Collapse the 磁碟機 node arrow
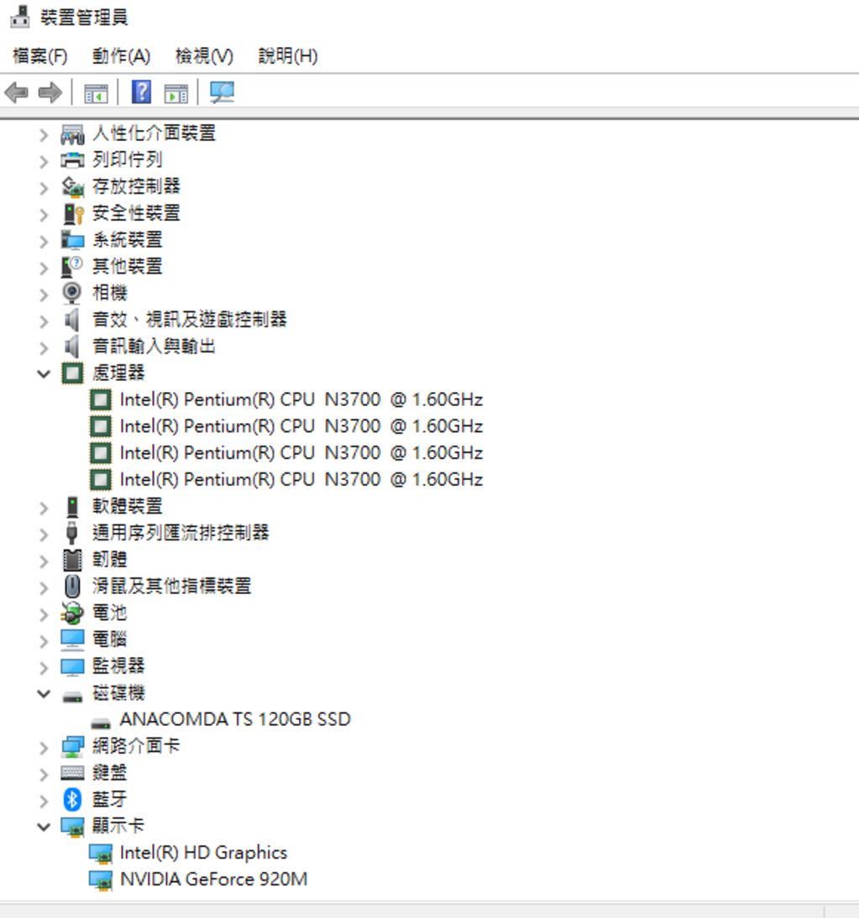 click(44, 694)
